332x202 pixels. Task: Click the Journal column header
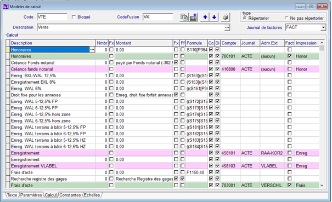tap(250, 43)
